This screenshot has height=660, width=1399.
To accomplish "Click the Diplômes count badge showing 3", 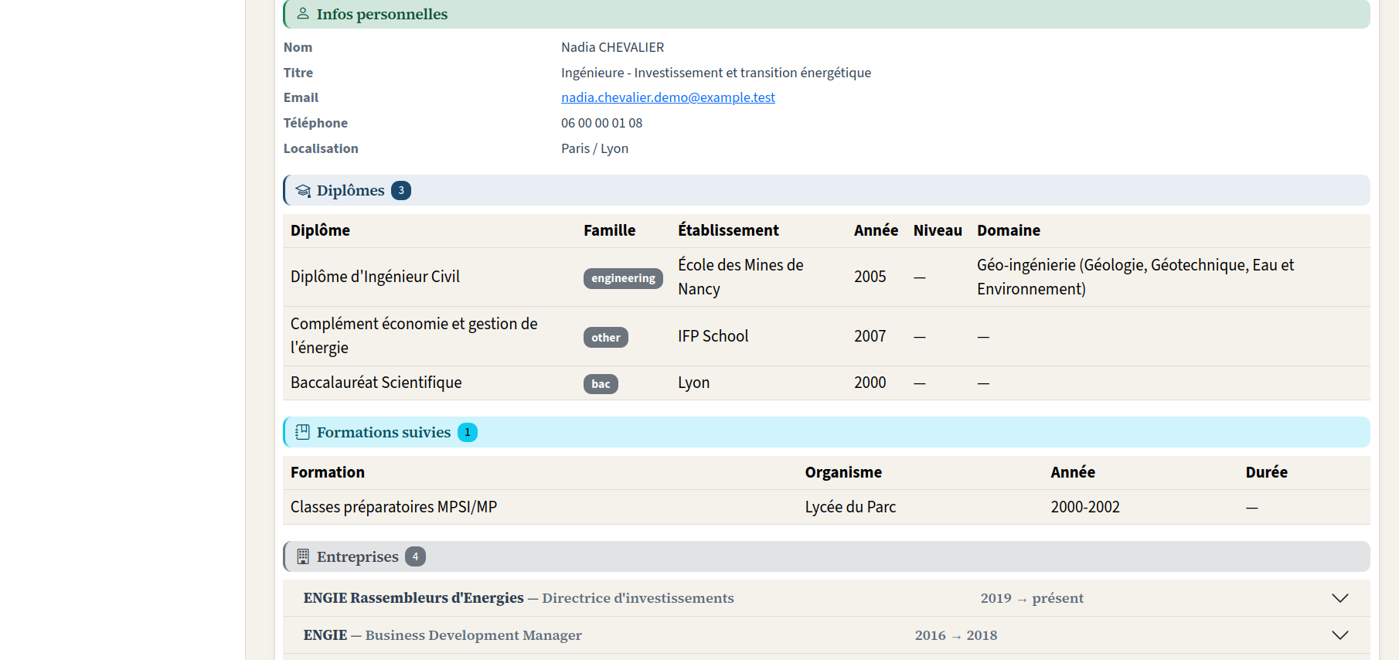I will pos(401,190).
